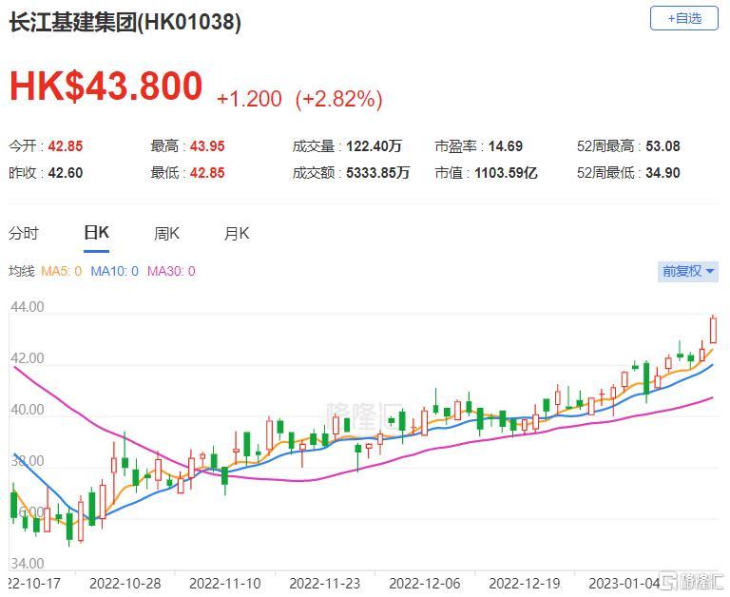Click previous close value 42.60
Screen dimensions: 730x597
[66, 173]
